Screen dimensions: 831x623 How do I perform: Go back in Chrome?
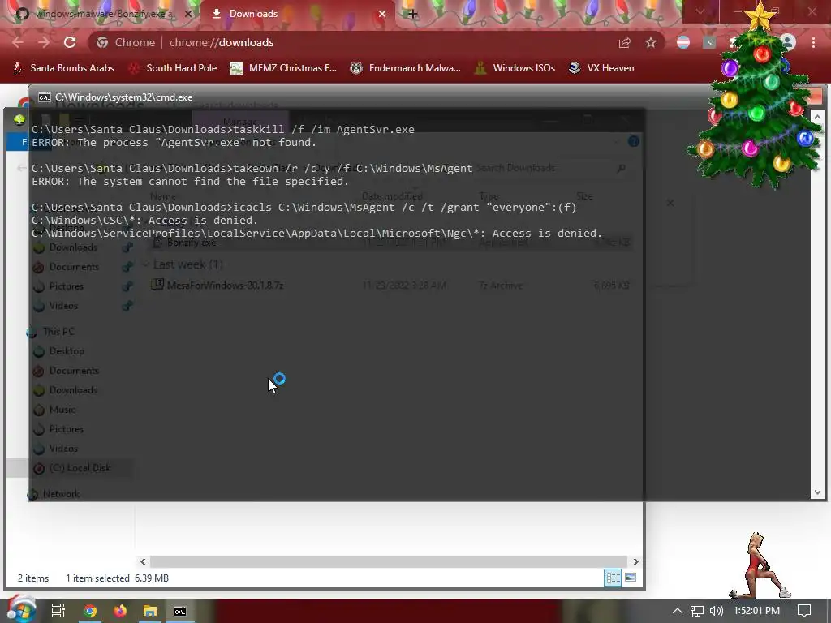tap(18, 42)
